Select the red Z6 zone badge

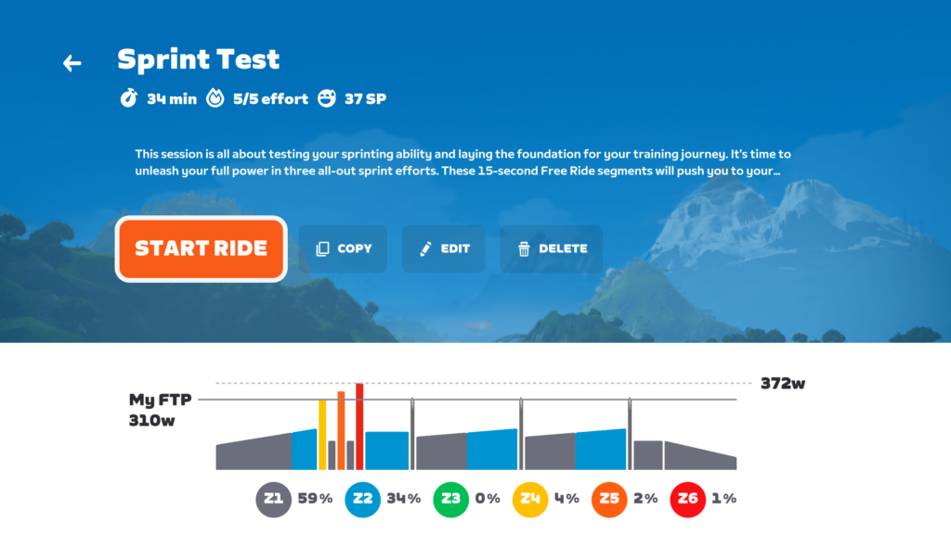pyautogui.click(x=688, y=499)
